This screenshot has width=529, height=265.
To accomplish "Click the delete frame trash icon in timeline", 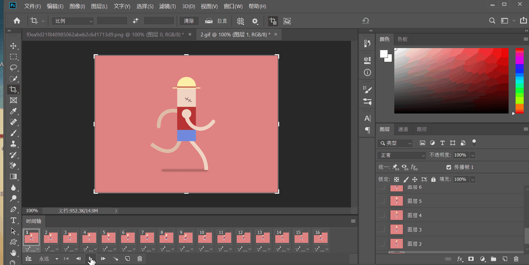I will pyautogui.click(x=140, y=259).
